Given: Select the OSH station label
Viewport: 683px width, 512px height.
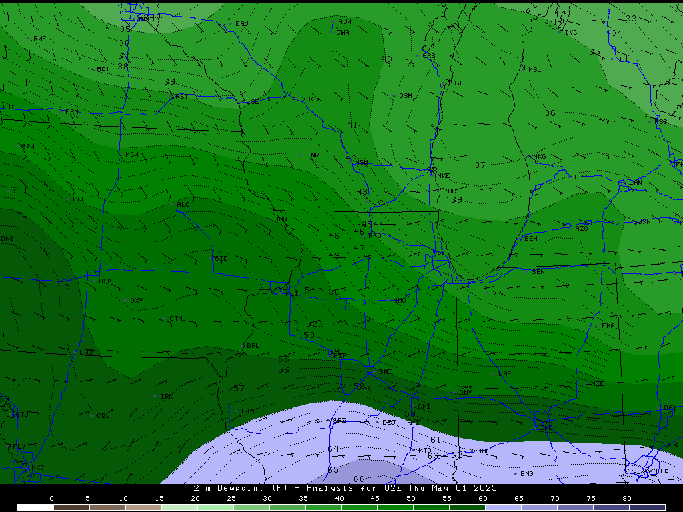Looking at the screenshot, I should [x=405, y=96].
